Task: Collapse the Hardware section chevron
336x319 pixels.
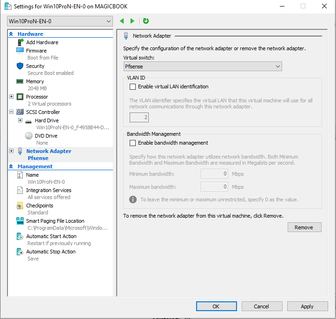Action: tap(11, 34)
